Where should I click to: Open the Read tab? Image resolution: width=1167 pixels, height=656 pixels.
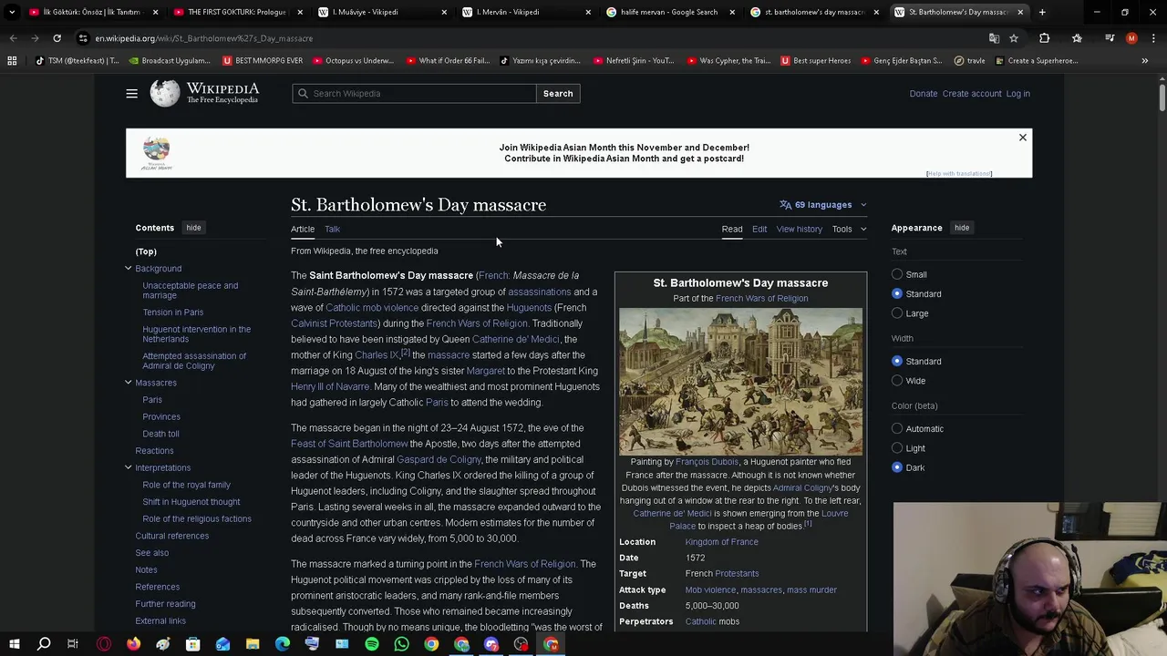coord(732,229)
